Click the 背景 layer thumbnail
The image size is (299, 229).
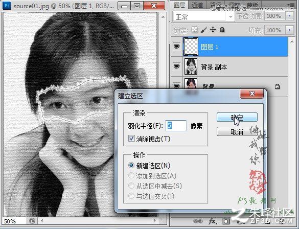(191, 83)
